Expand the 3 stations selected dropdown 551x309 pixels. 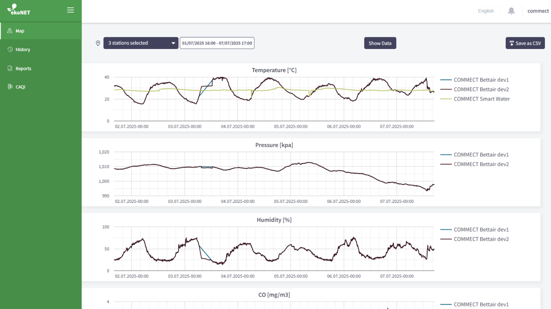point(141,43)
